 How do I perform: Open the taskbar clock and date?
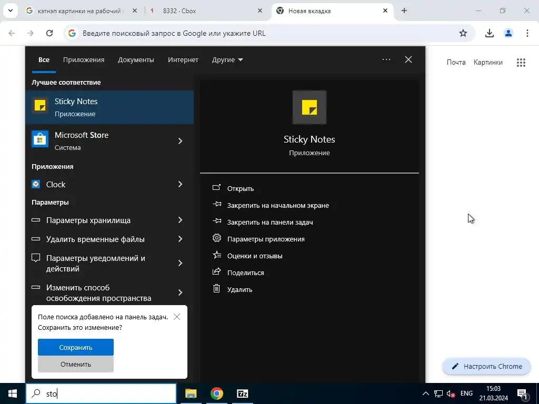pos(494,393)
